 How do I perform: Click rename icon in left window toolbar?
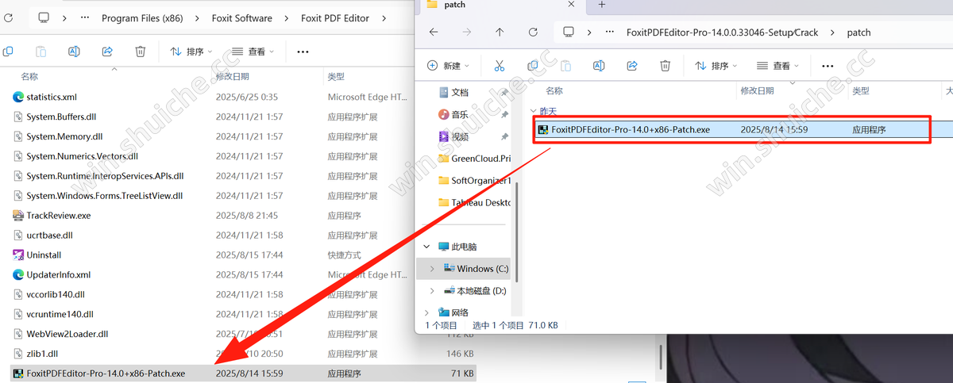[x=74, y=52]
